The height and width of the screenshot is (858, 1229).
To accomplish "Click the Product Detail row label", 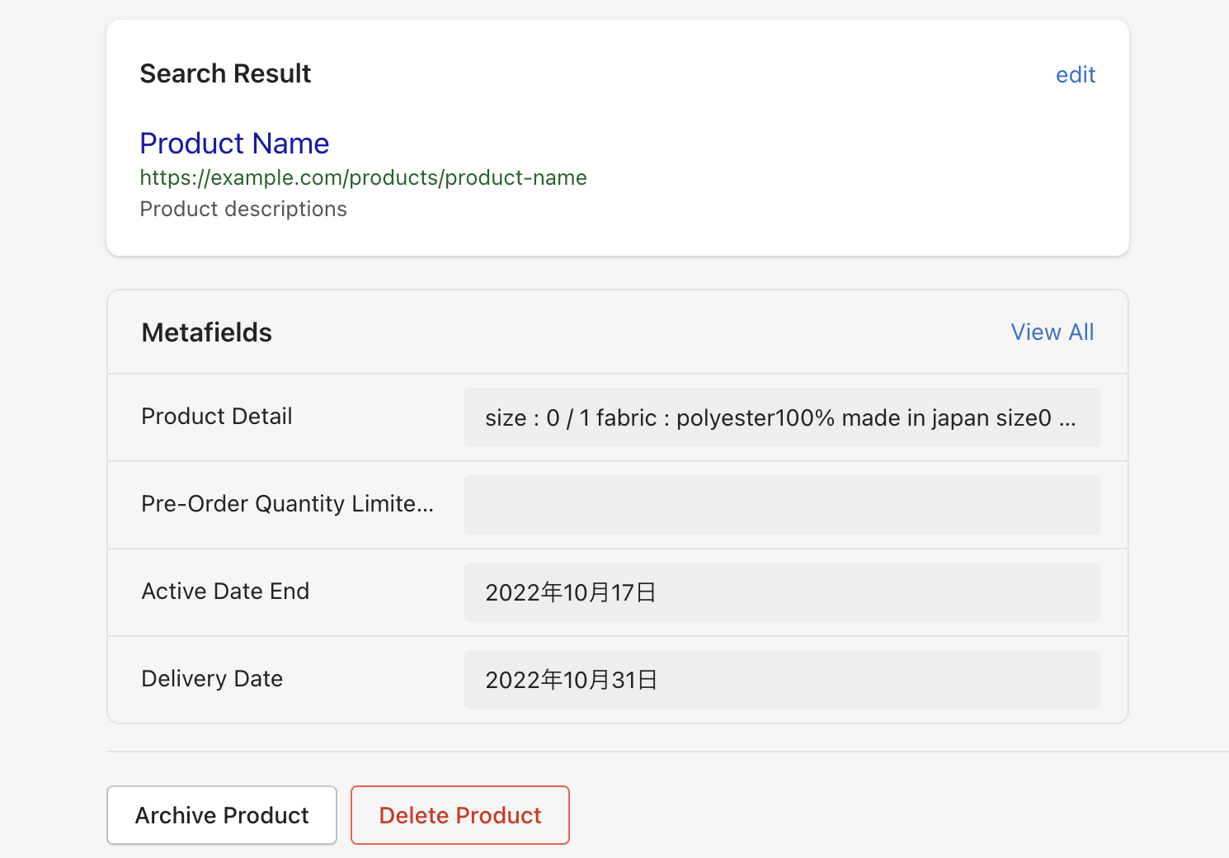I will click(216, 417).
